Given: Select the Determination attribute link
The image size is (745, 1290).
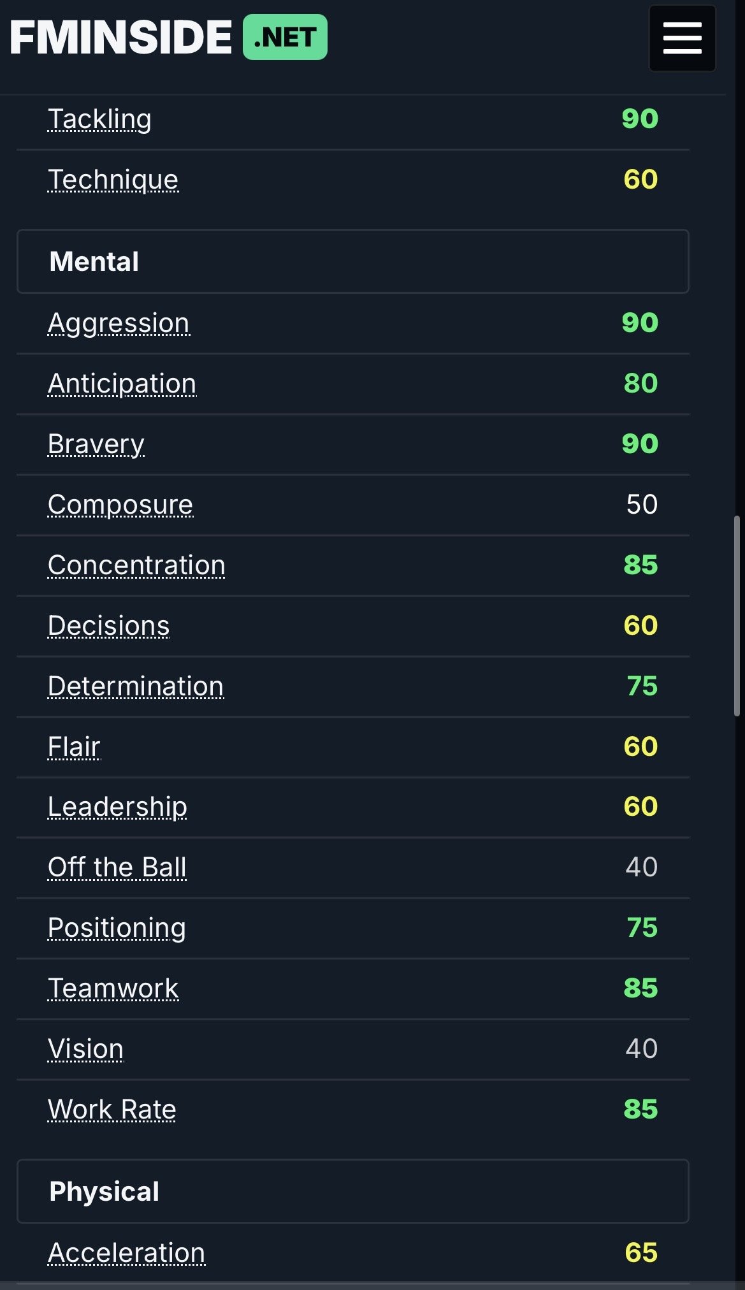Looking at the screenshot, I should coord(136,686).
